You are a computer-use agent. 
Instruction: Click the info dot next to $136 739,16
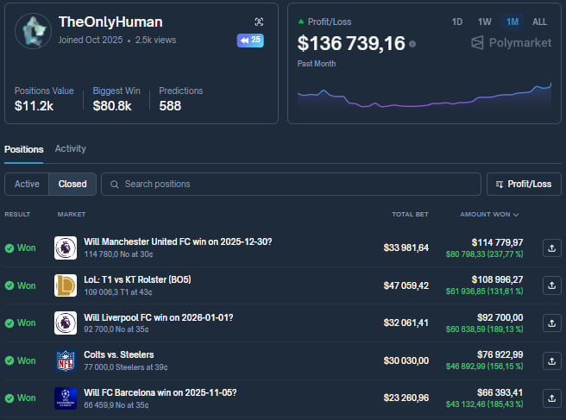[412, 44]
